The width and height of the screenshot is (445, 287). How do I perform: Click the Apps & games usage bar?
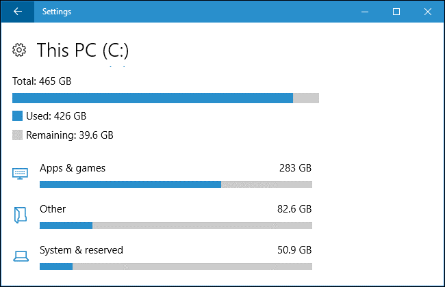[x=176, y=184]
